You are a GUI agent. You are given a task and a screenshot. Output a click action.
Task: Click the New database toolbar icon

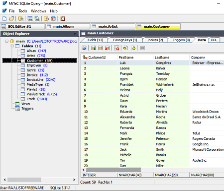click(4, 18)
